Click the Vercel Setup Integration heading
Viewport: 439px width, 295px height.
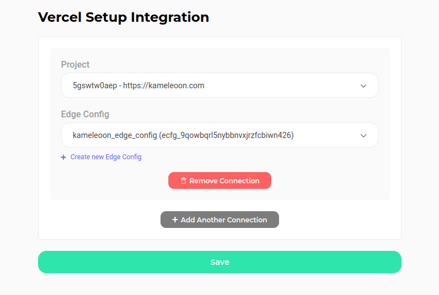coord(124,17)
